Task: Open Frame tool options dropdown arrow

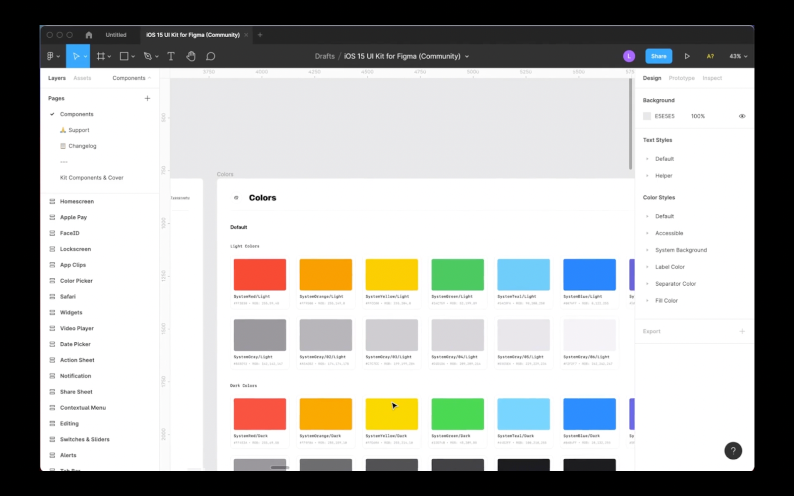Action: [109, 57]
